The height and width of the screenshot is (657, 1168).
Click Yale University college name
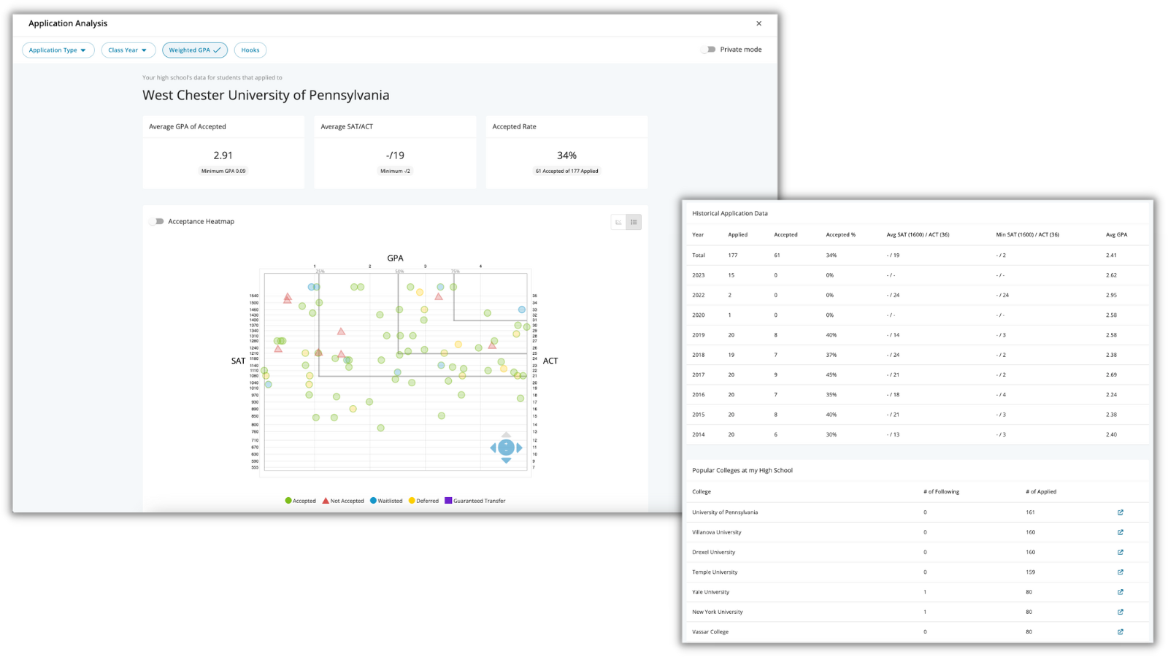[710, 592]
